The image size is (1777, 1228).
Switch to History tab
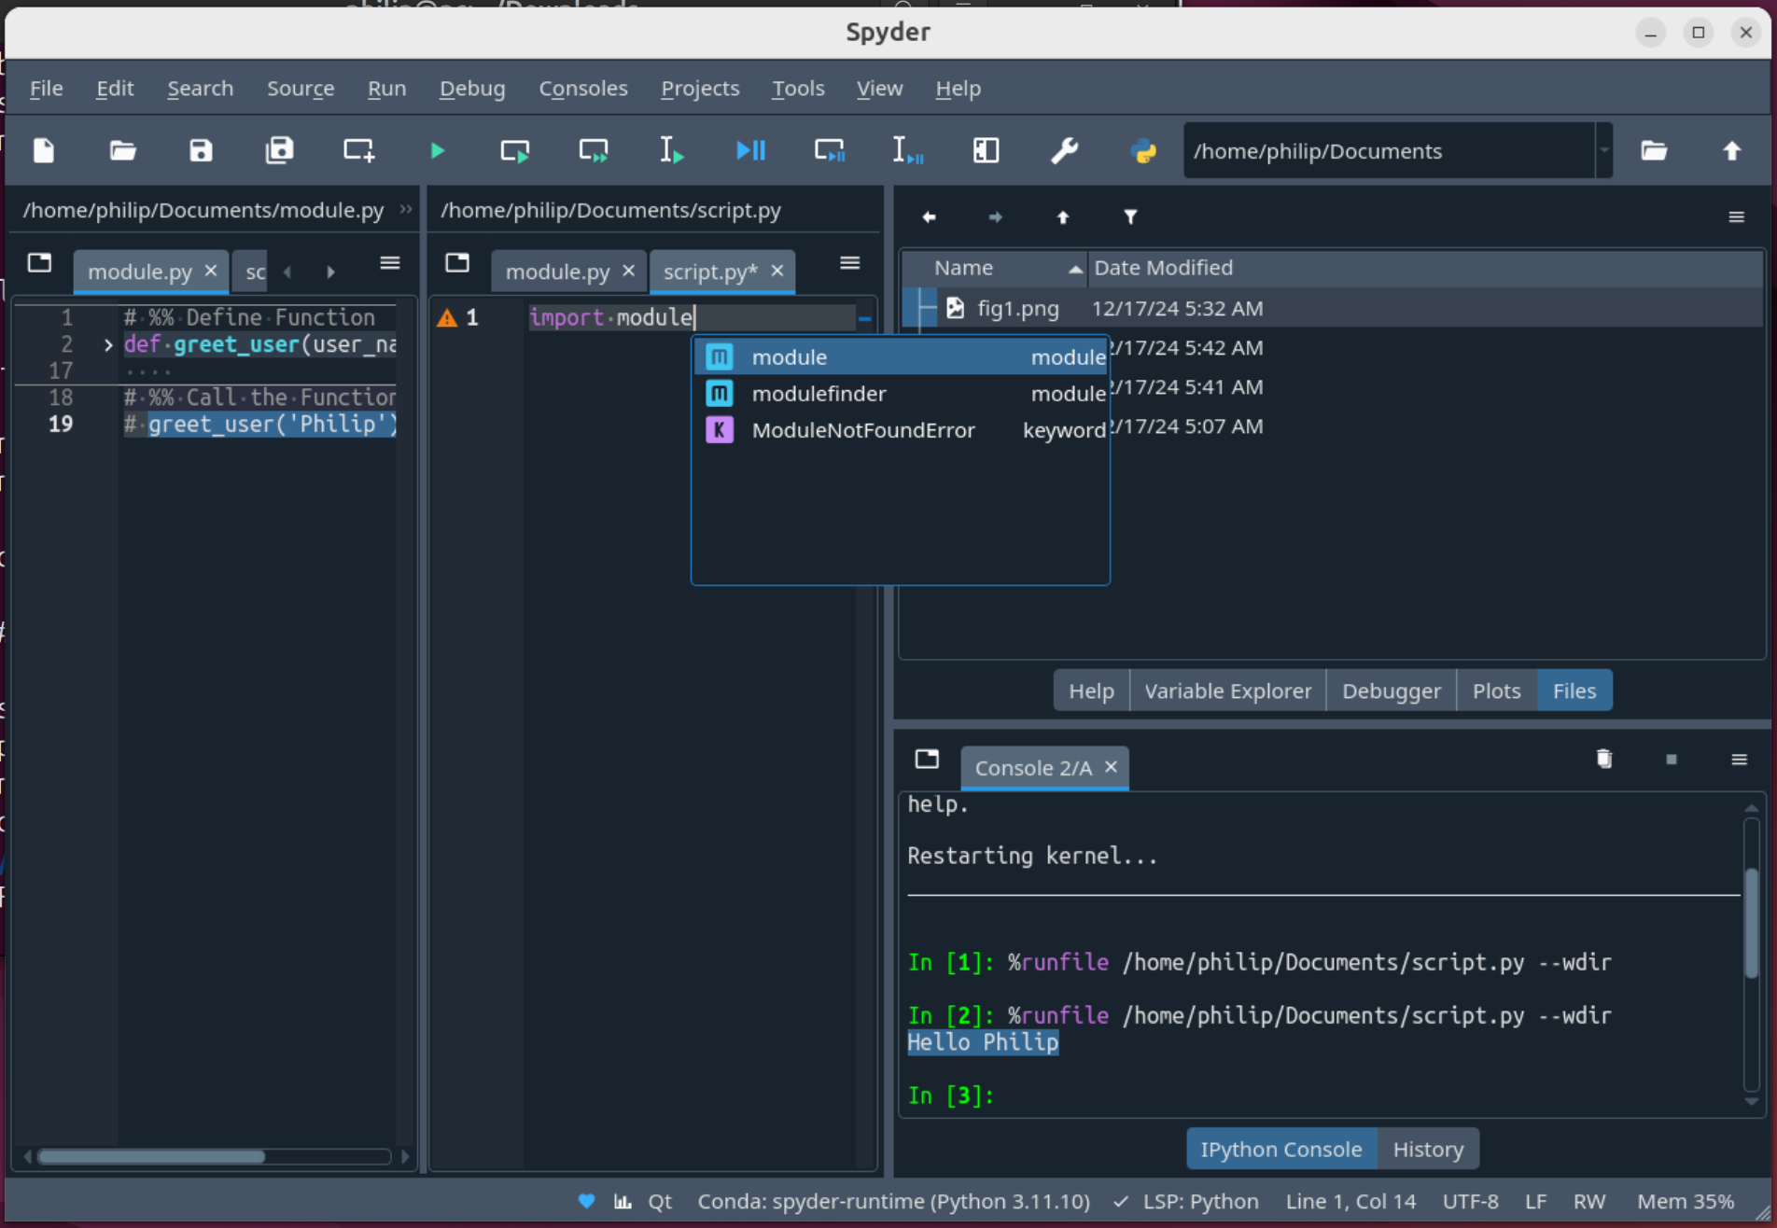[1427, 1149]
